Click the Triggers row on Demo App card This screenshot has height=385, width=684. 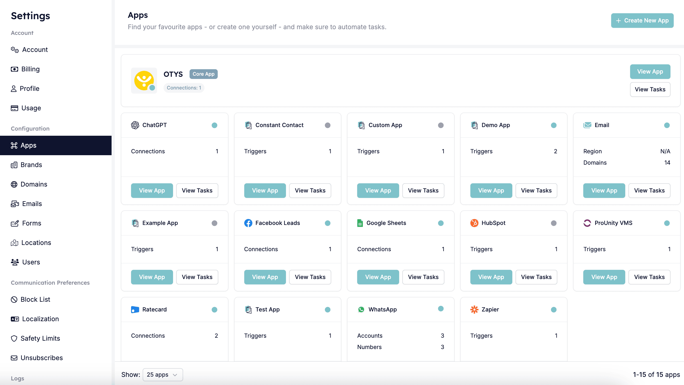[x=514, y=151]
